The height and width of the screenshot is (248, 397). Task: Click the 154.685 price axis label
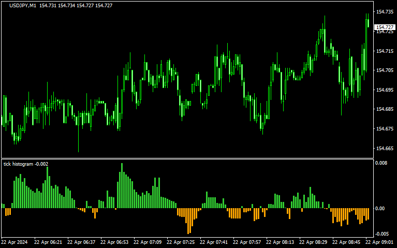coord(385,109)
